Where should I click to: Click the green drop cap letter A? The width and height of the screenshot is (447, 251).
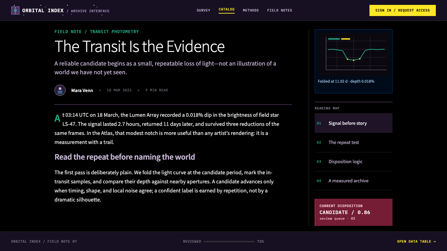coord(58,119)
